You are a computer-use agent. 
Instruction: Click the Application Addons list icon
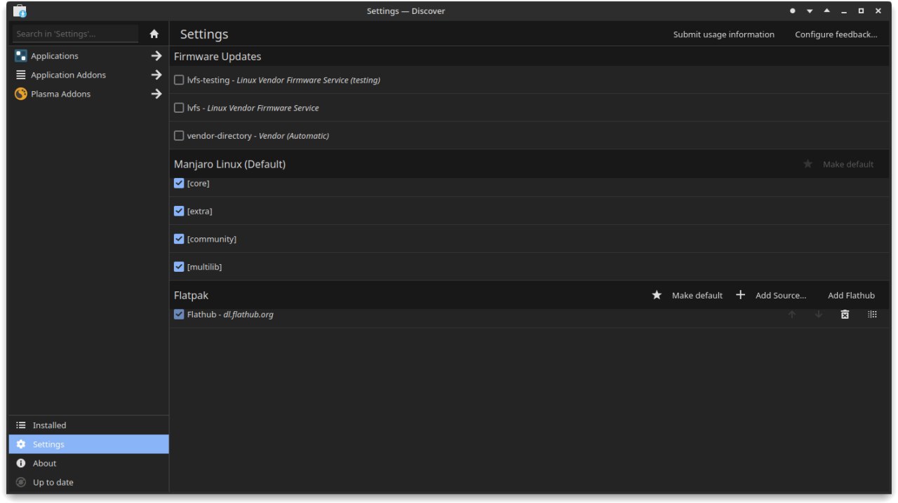[x=21, y=75]
